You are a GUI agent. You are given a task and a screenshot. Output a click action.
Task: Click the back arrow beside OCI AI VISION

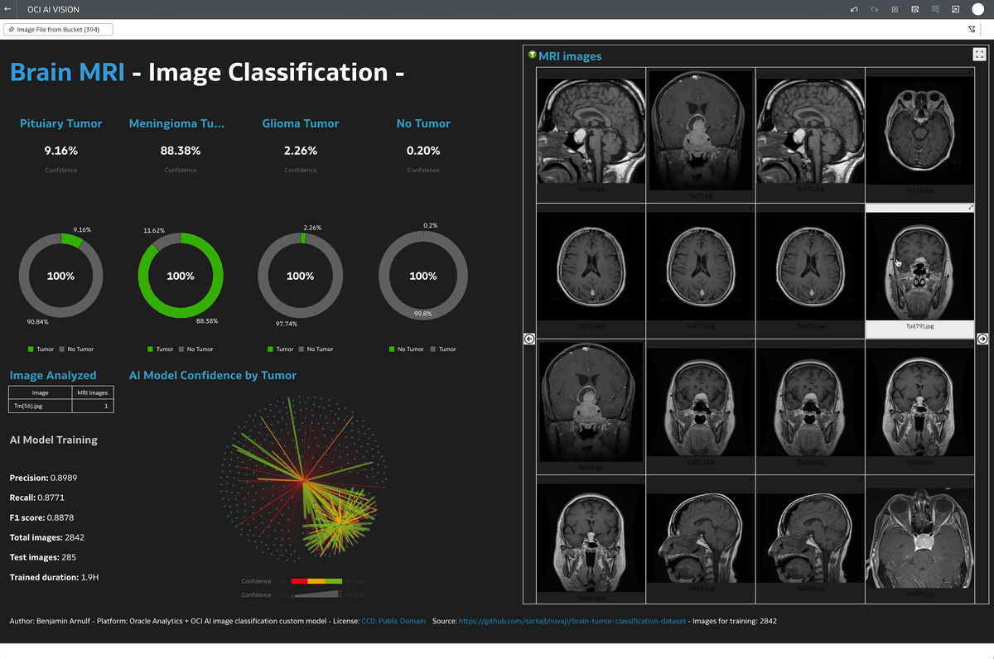(x=8, y=9)
